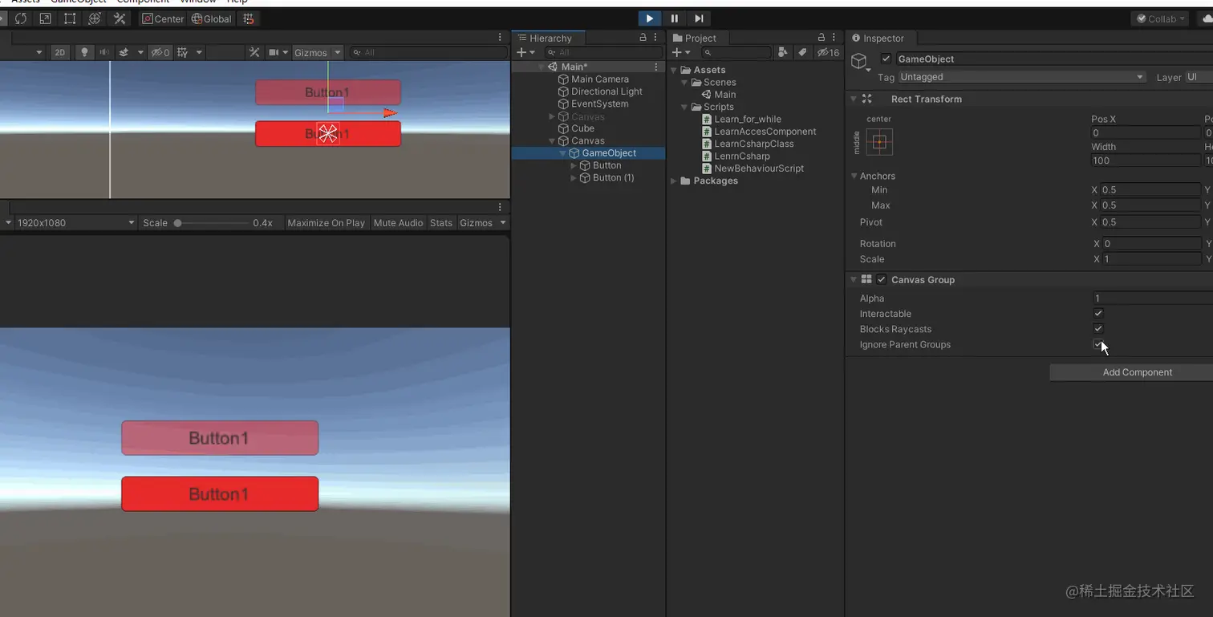Open custom editor tools icon in toolbar
The height and width of the screenshot is (617, 1213).
tap(120, 18)
